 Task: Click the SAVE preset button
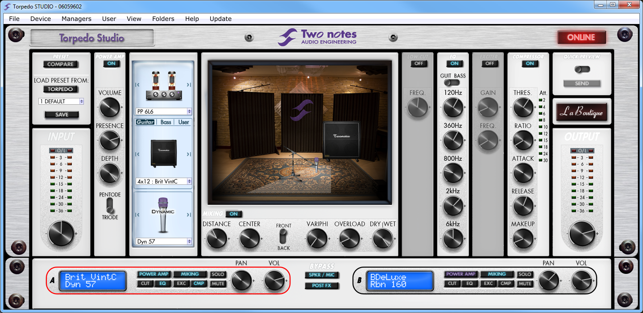[x=62, y=114]
